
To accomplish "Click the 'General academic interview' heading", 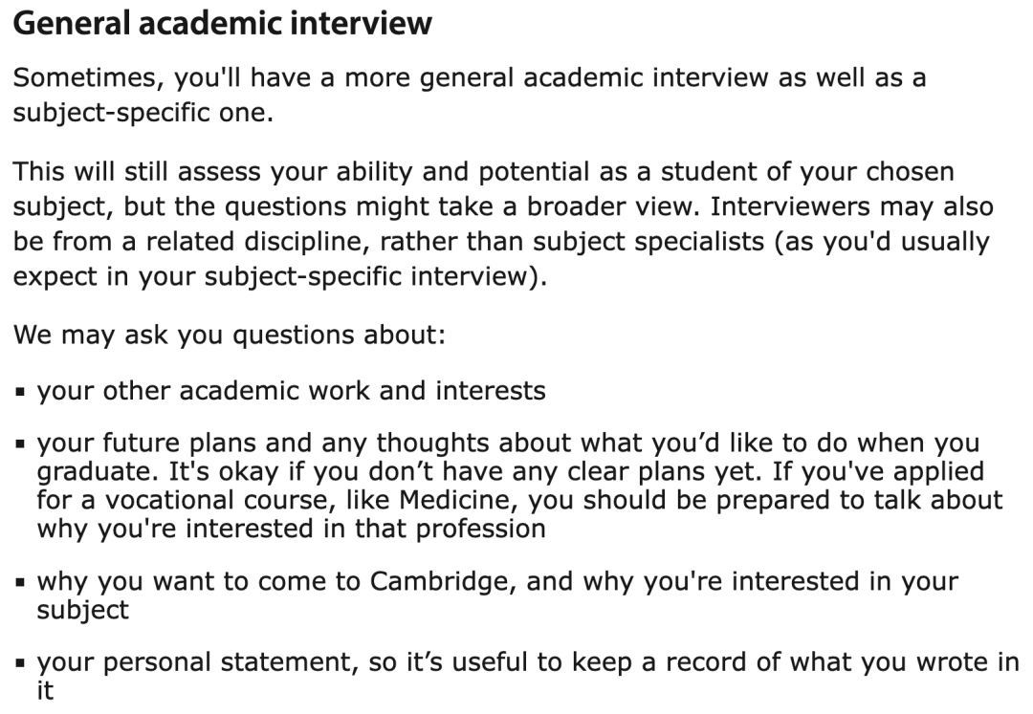I will tap(223, 24).
